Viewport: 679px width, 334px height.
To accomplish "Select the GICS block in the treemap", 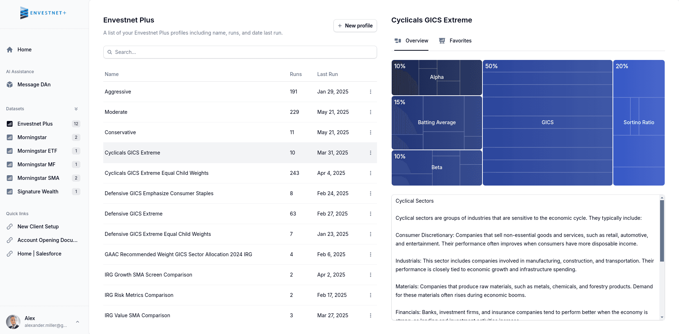I will point(547,122).
